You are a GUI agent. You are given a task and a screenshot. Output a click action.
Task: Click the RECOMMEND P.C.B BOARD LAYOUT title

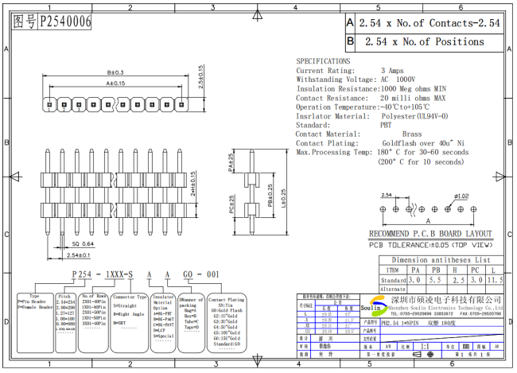(430, 235)
